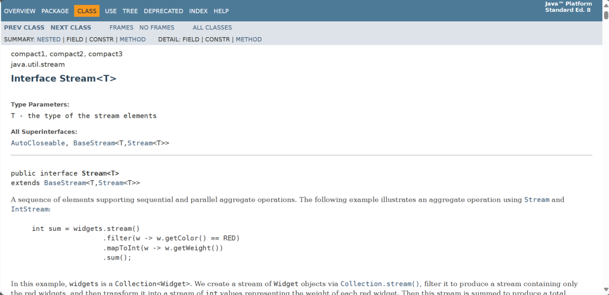Open the Help navigation page

[221, 11]
